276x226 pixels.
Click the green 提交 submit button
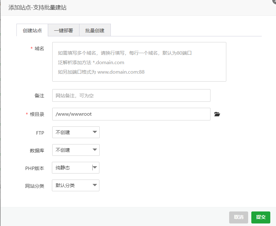point(260,217)
